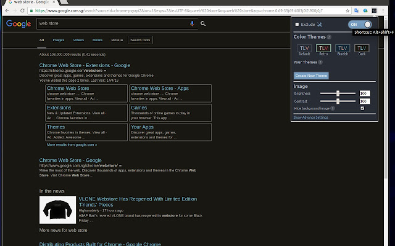
Task: Click the browser address bar URL
Action: 179,10
